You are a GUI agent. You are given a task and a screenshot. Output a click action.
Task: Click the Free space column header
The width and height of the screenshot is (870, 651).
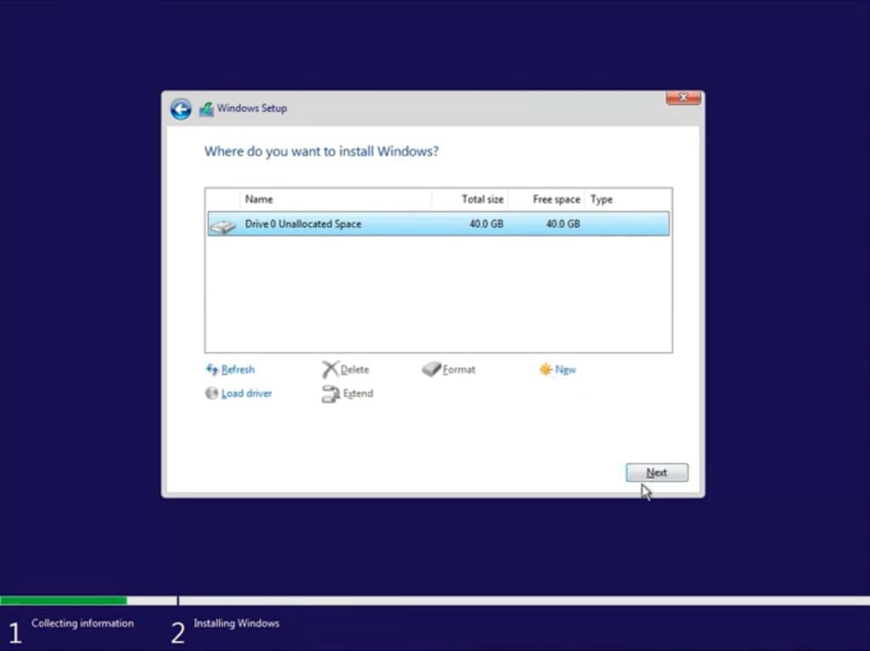coord(556,199)
